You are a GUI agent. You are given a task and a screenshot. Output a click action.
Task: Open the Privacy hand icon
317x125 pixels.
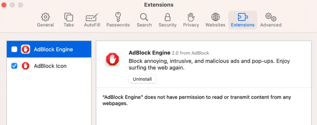point(191,17)
